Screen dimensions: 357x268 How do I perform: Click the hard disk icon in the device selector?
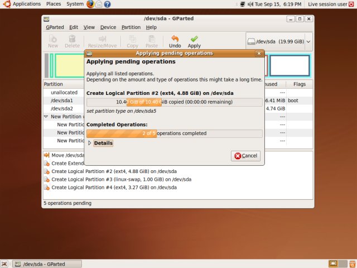tap(251, 41)
